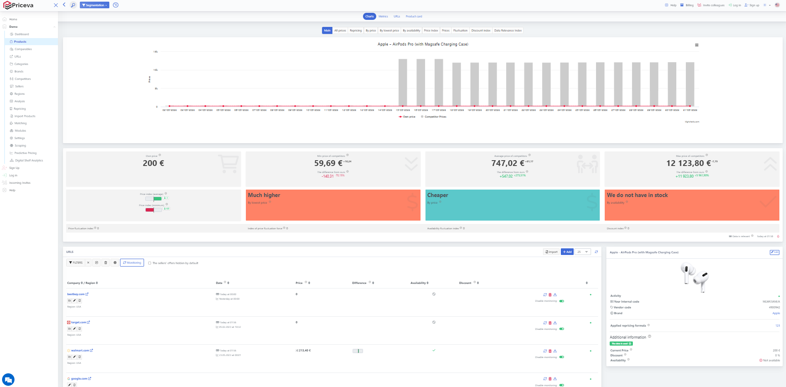Disable monitoring for walmart.com
The width and height of the screenshot is (786, 387).
[x=562, y=357]
